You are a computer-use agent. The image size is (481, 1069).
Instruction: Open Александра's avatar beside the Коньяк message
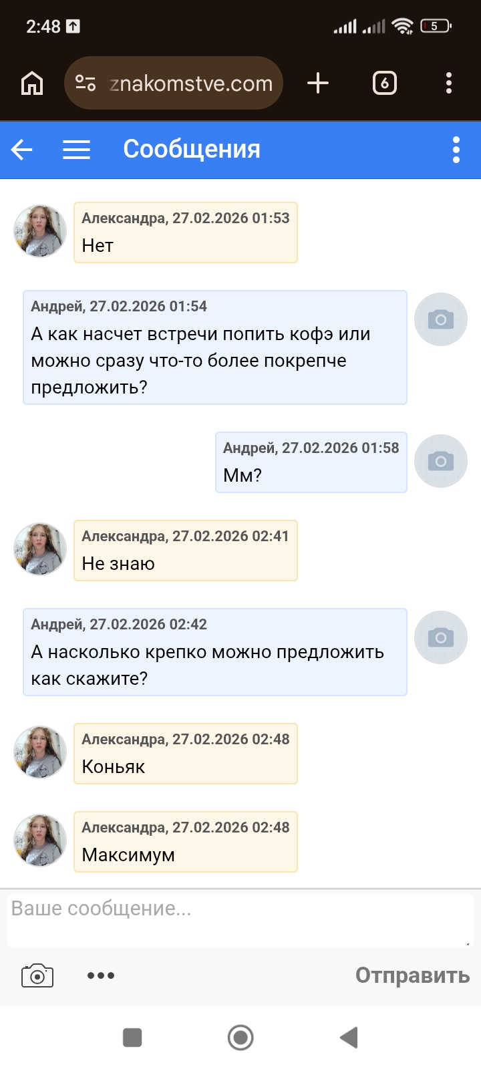tap(40, 752)
